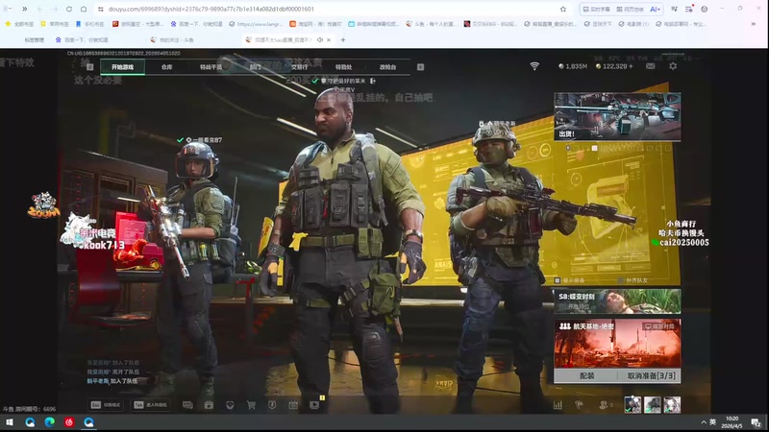The width and height of the screenshot is (769, 432).
Task: Bookmark this page with the address bar star
Action: (x=563, y=9)
